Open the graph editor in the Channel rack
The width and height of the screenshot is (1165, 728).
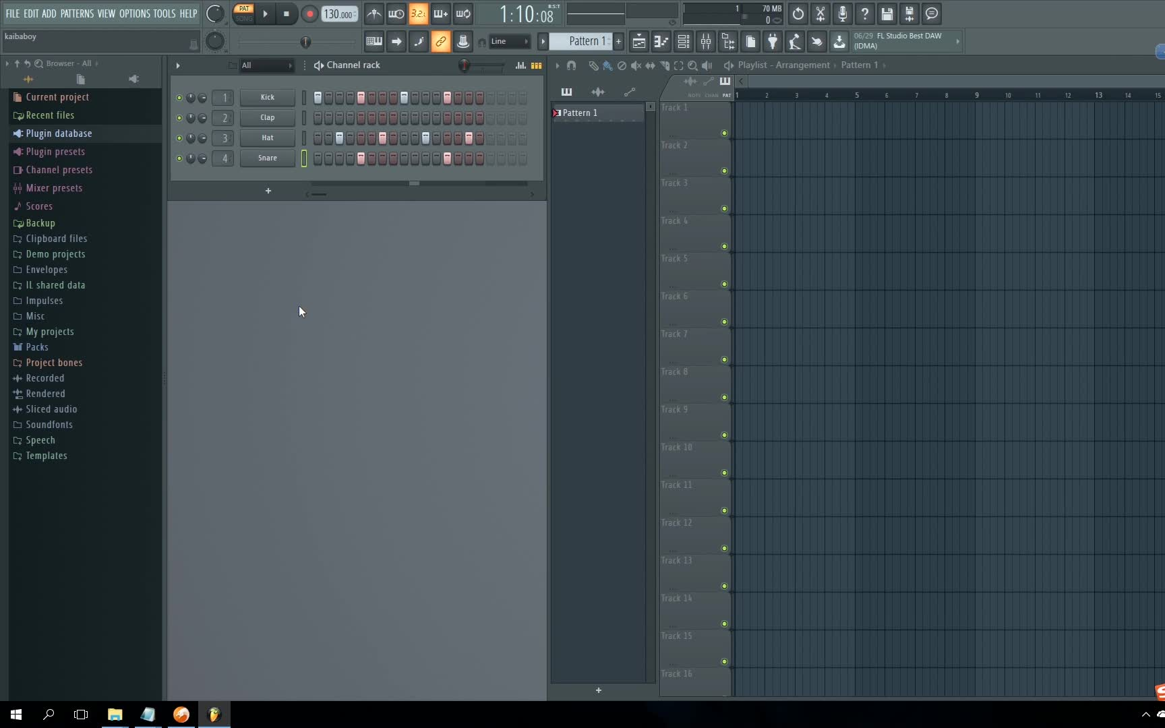click(520, 65)
